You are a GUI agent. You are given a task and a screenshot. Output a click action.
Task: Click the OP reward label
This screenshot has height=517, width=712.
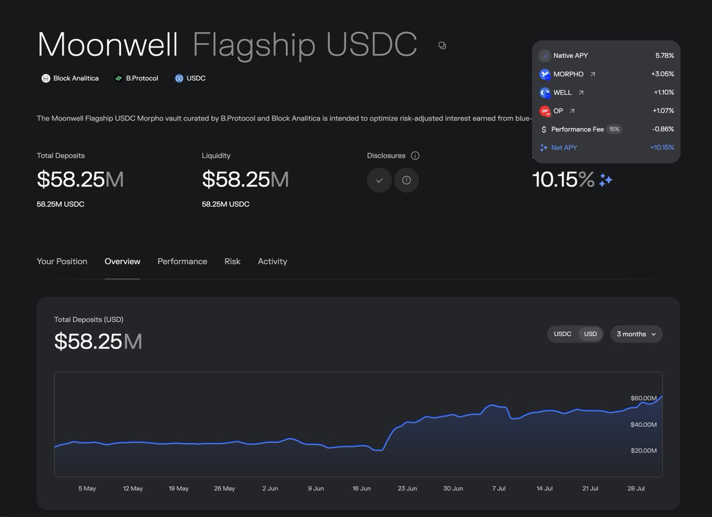558,111
